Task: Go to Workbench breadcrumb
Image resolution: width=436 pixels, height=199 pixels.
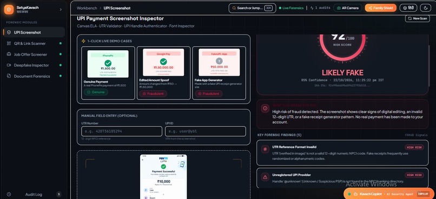Action: pos(87,8)
